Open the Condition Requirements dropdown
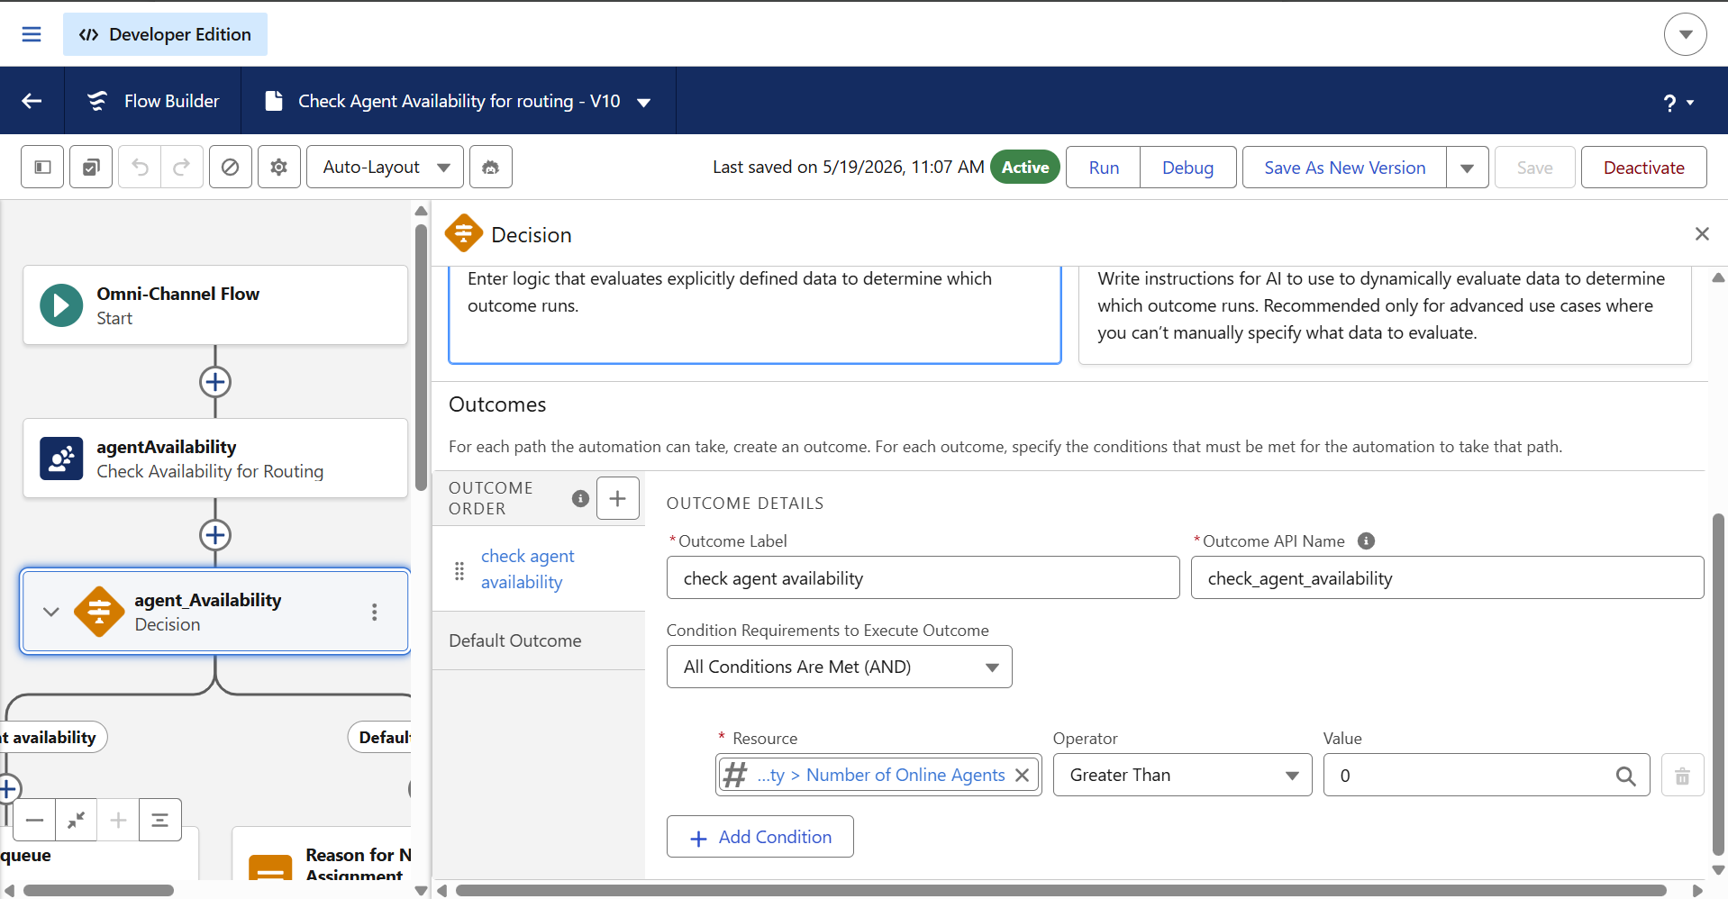The height and width of the screenshot is (899, 1728). pyautogui.click(x=839, y=667)
